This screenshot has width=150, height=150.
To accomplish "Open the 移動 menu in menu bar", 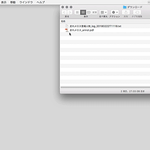I will pos(13,2).
